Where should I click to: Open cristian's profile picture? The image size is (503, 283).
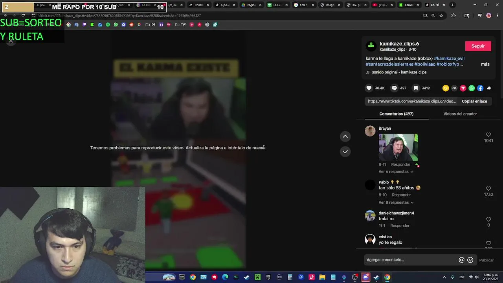(370, 239)
